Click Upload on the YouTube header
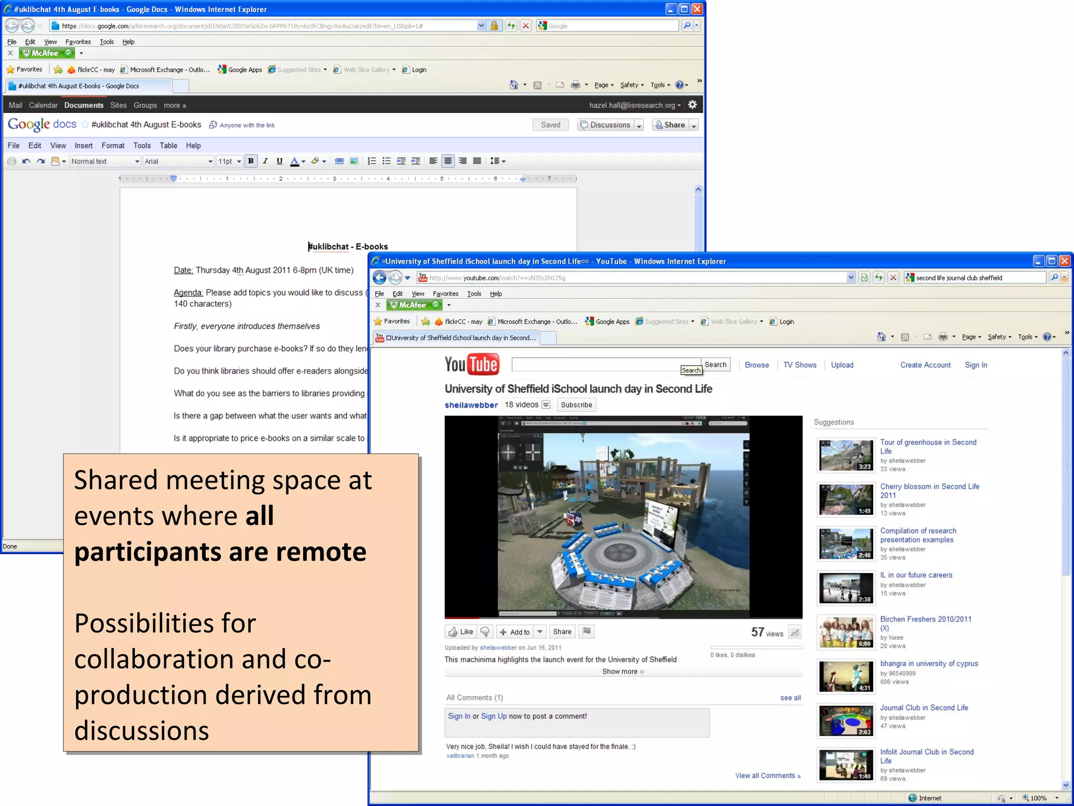This screenshot has width=1074, height=806. point(842,365)
